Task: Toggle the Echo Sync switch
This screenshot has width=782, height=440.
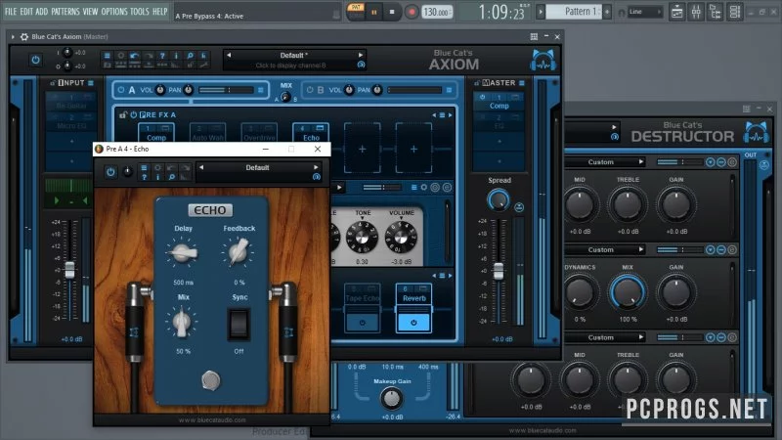Action: (x=239, y=325)
